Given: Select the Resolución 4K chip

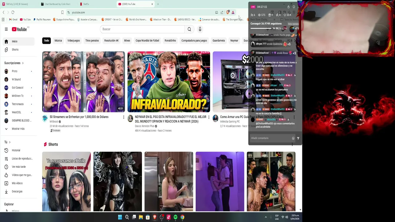Looking at the screenshot, I should (111, 41).
